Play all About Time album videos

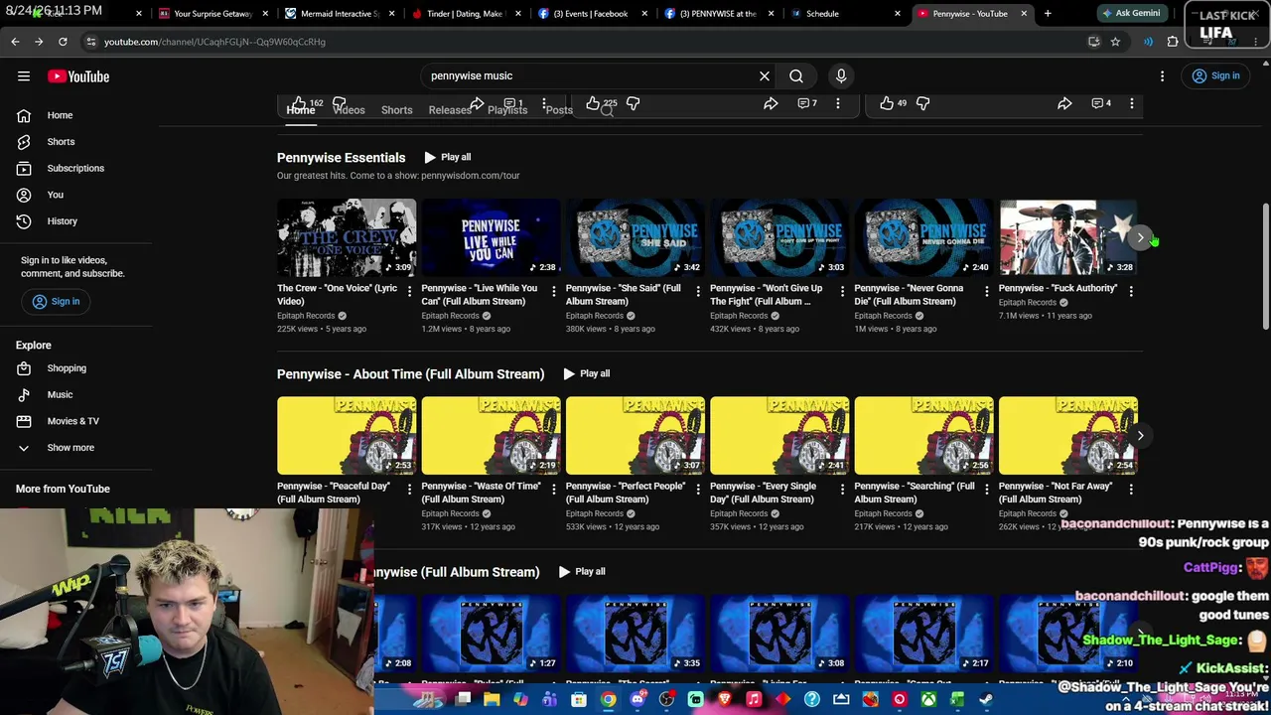tap(587, 373)
